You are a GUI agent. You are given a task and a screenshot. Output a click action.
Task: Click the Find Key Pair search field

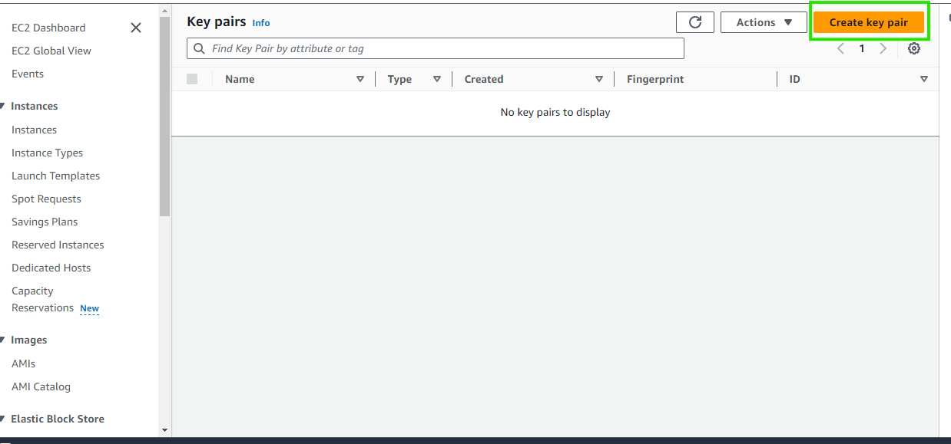[436, 48]
